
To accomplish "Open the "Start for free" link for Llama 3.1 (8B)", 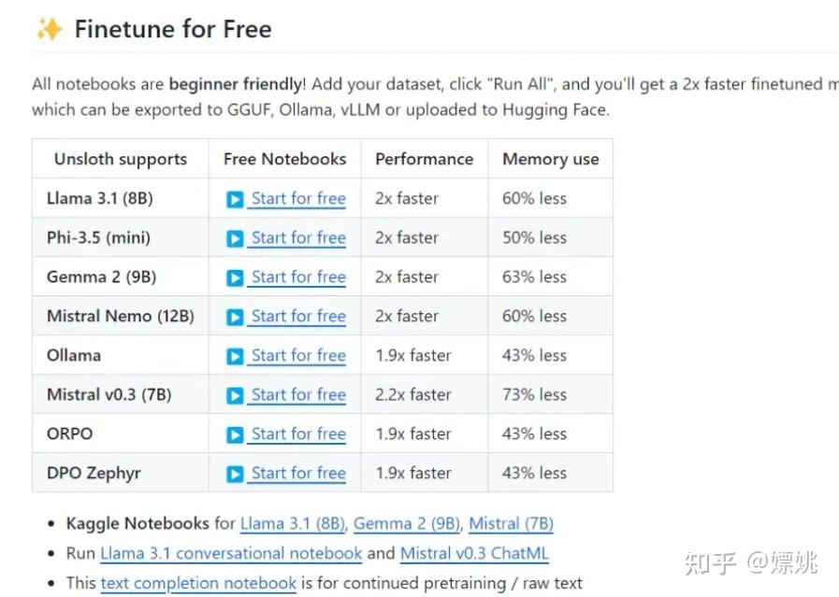I will (298, 199).
